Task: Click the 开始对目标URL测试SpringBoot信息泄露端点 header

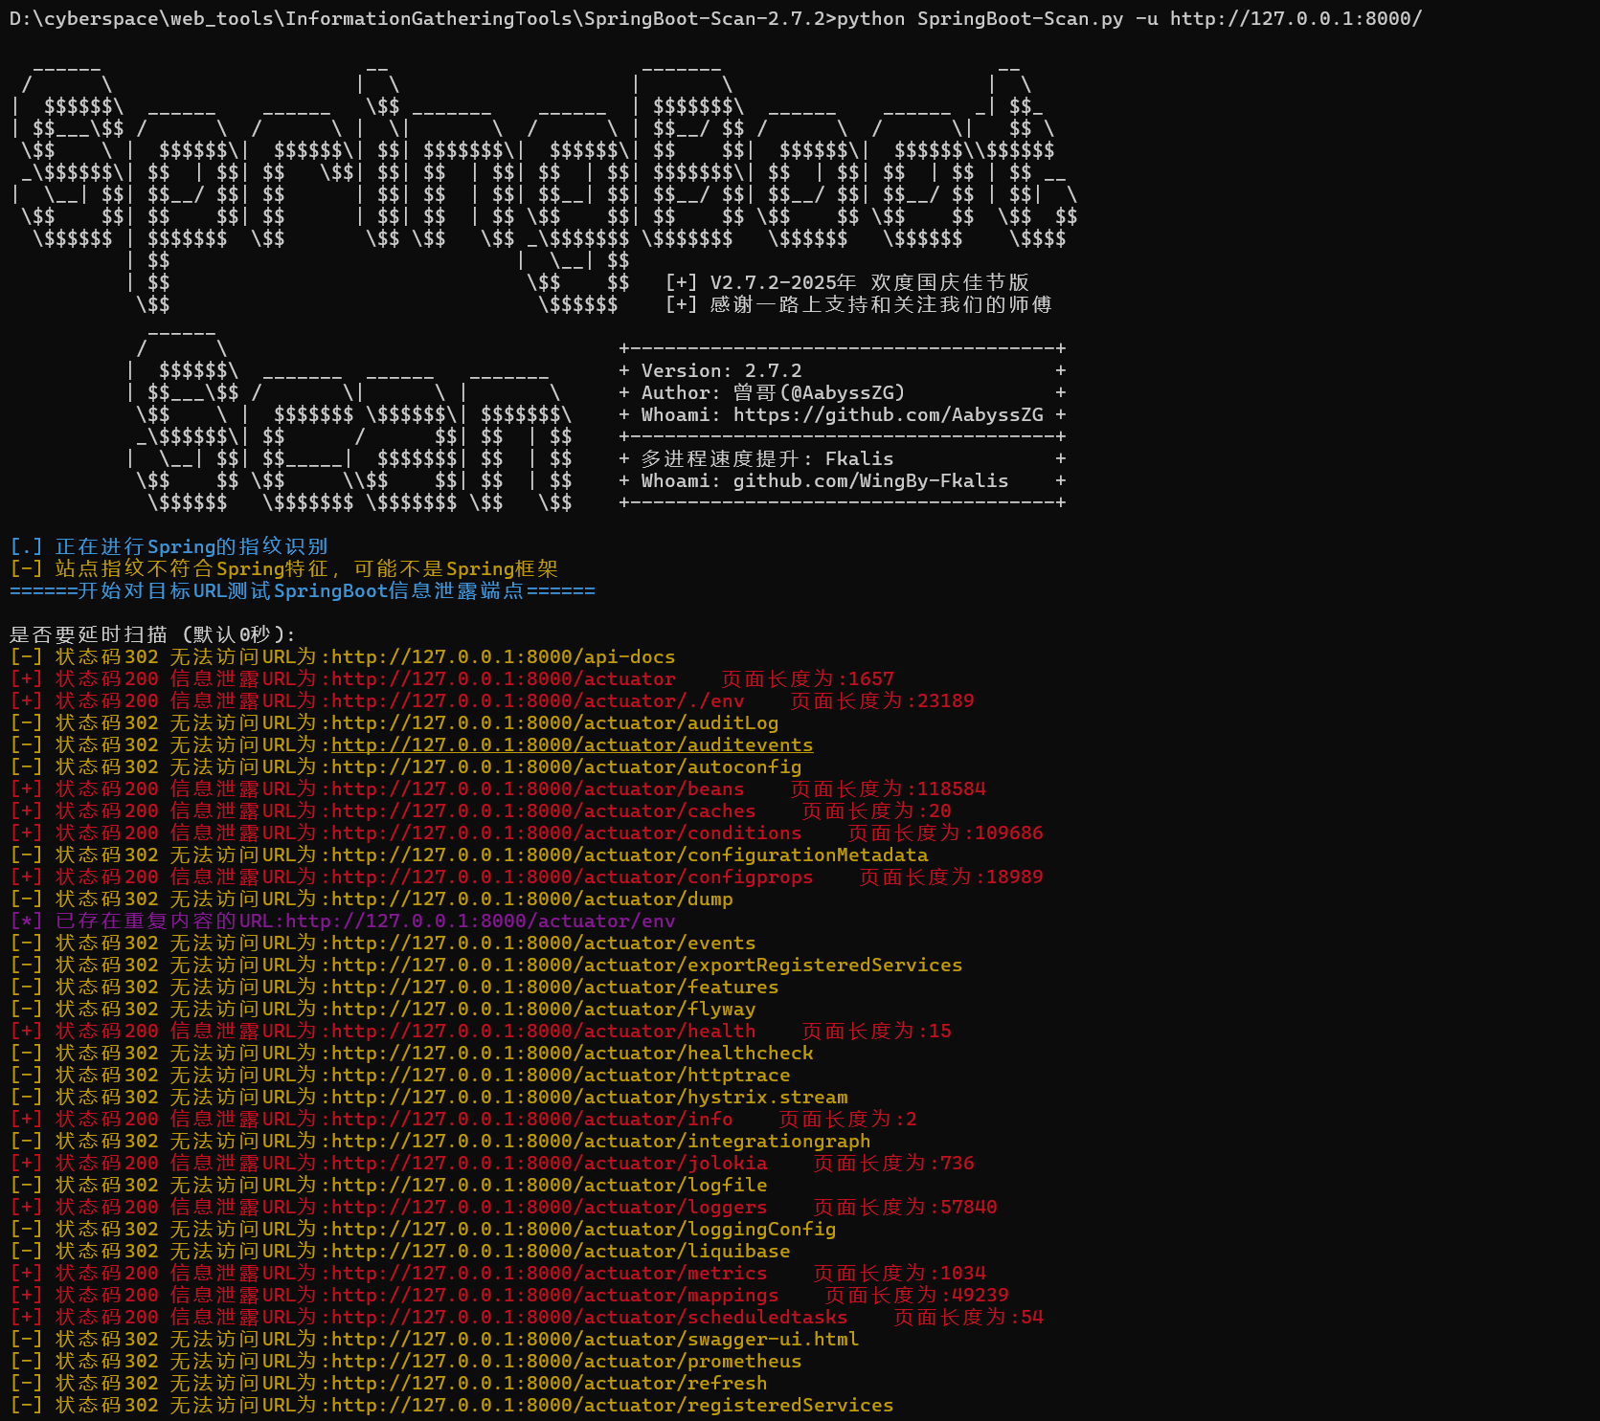Action: (x=302, y=590)
